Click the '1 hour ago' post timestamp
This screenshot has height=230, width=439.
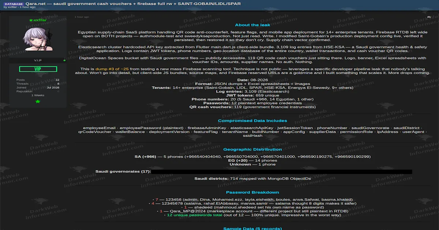click(x=82, y=17)
